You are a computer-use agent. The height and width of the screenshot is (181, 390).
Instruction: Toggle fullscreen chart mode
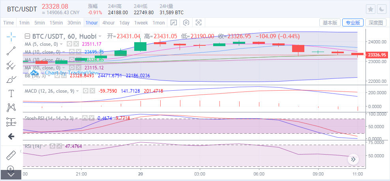point(198,23)
